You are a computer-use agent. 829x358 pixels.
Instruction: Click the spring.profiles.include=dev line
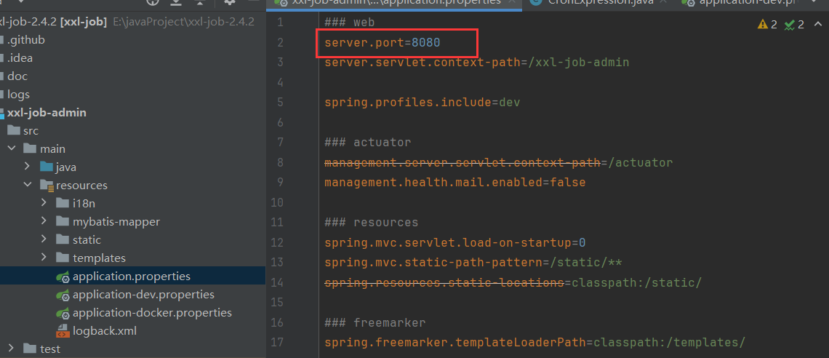tap(422, 102)
